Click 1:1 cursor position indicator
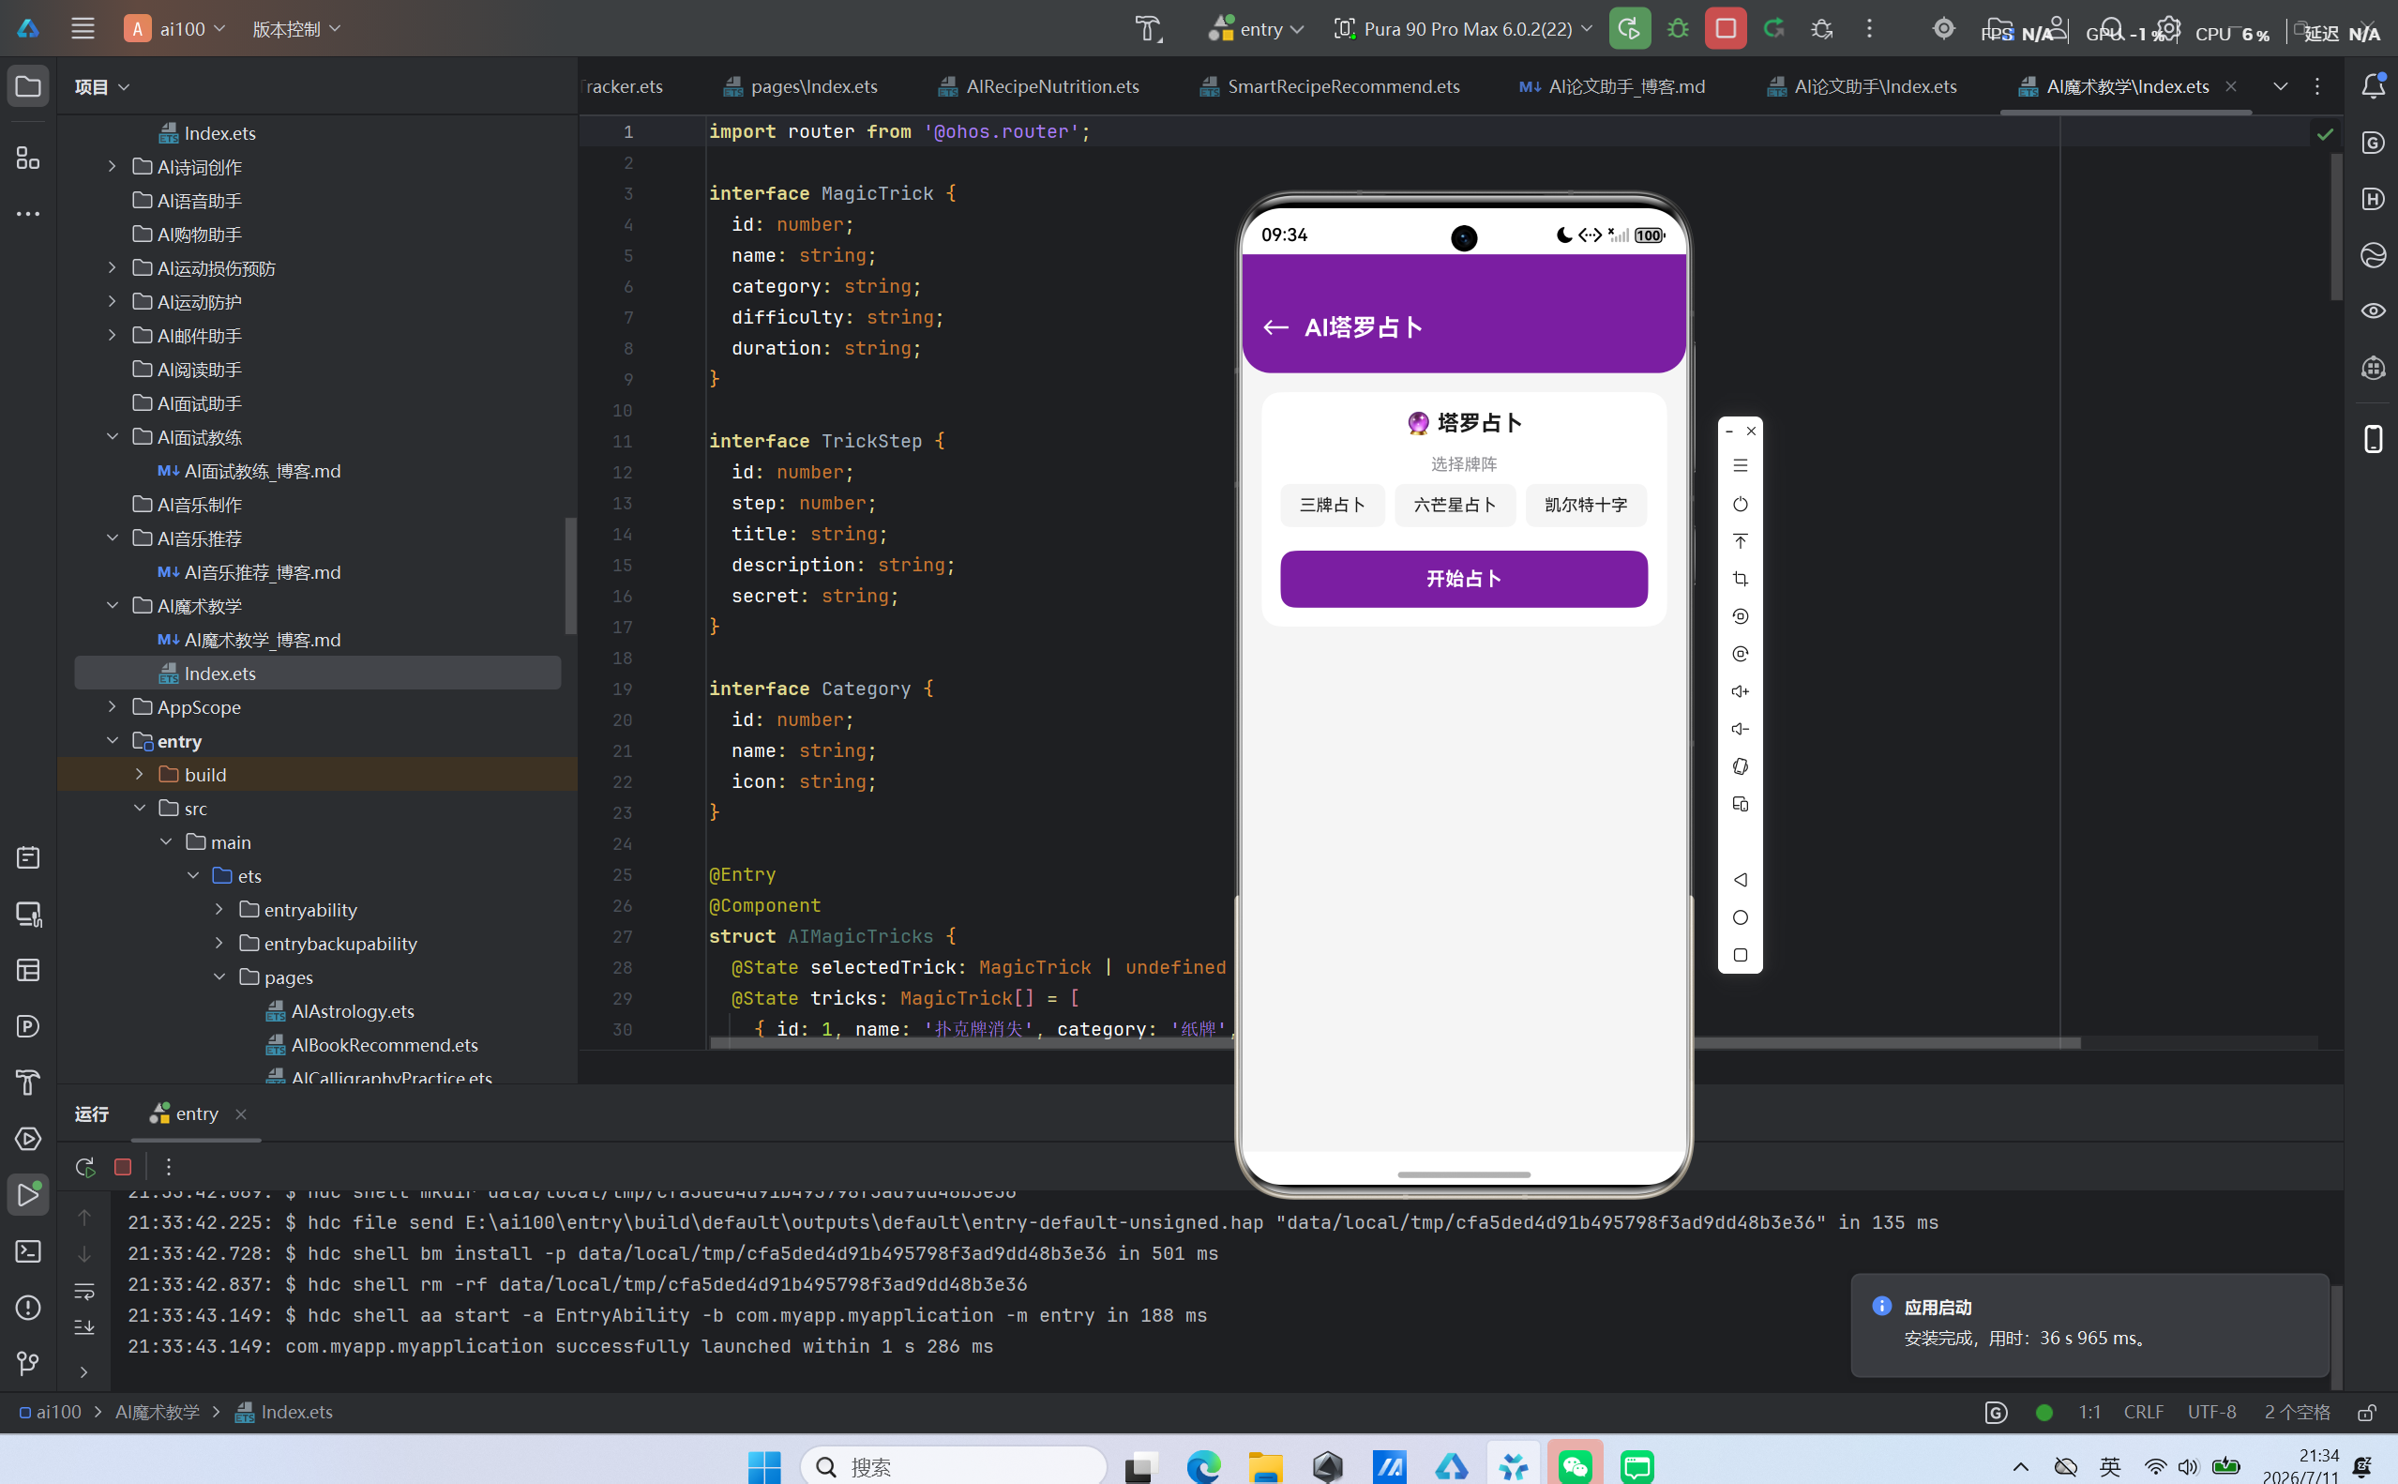This screenshot has width=2398, height=1484. click(2089, 1412)
